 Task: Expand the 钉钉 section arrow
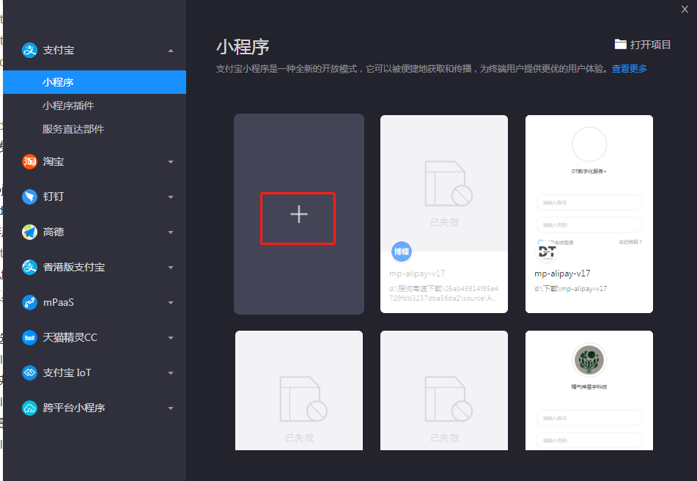pyautogui.click(x=171, y=197)
